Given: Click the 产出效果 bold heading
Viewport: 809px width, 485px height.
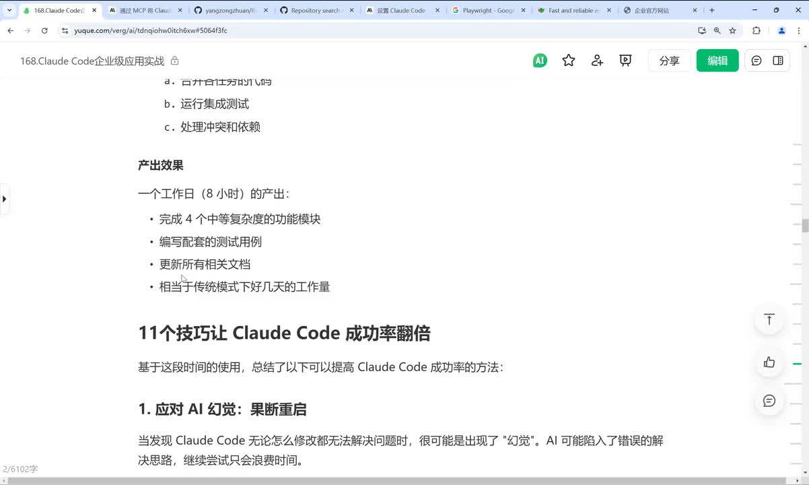Looking at the screenshot, I should click(x=160, y=165).
